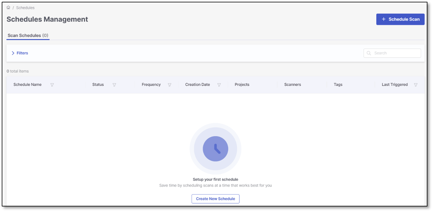Click the Create New Schedule button
Viewport: 433px width, 212px height.
click(215, 199)
